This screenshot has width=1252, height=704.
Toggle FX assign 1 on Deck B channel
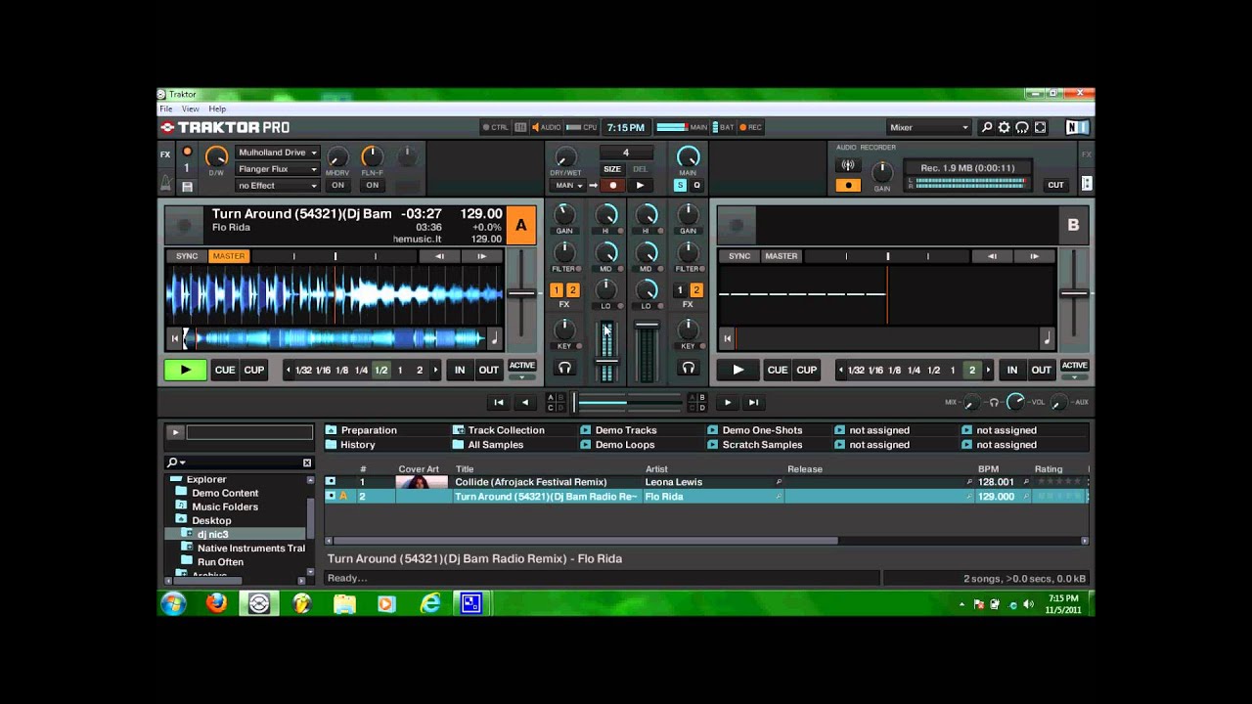tap(680, 290)
